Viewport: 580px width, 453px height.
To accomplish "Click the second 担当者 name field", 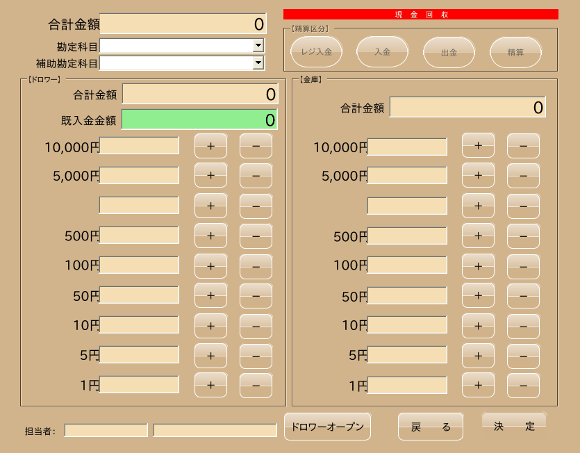I will [x=215, y=431].
